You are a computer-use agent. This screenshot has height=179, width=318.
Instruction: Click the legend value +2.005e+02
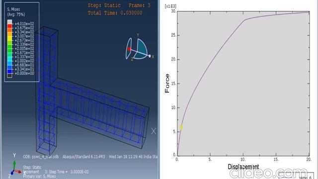(24, 49)
